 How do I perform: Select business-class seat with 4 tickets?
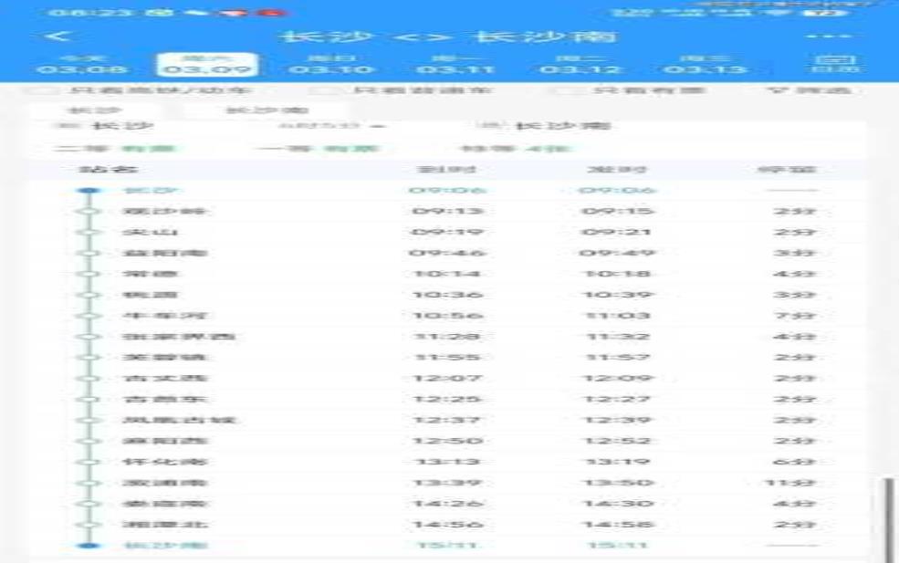517,149
